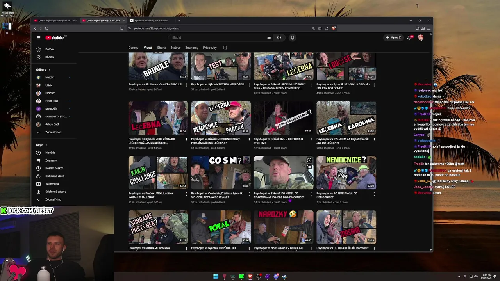Screen dimensions: 500x281
Task: Open Herdyn subscription channel
Action: (x=49, y=78)
